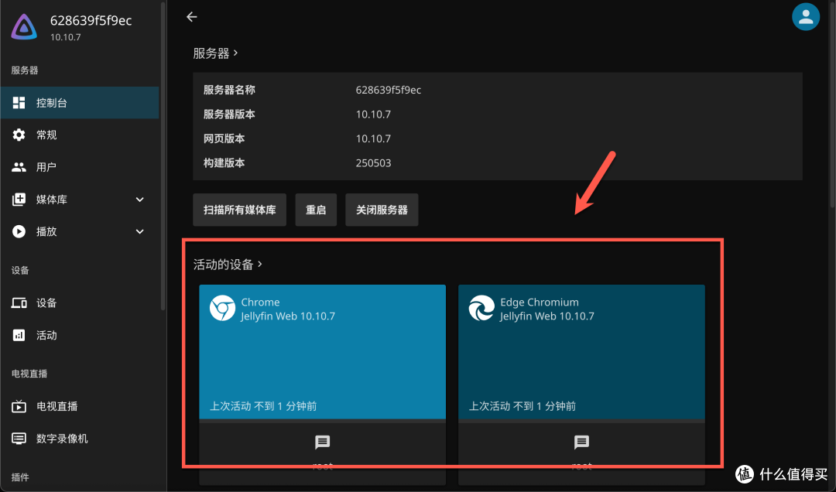Click the 服务器版本 value 10.10.7
The image size is (836, 492).
coord(373,114)
